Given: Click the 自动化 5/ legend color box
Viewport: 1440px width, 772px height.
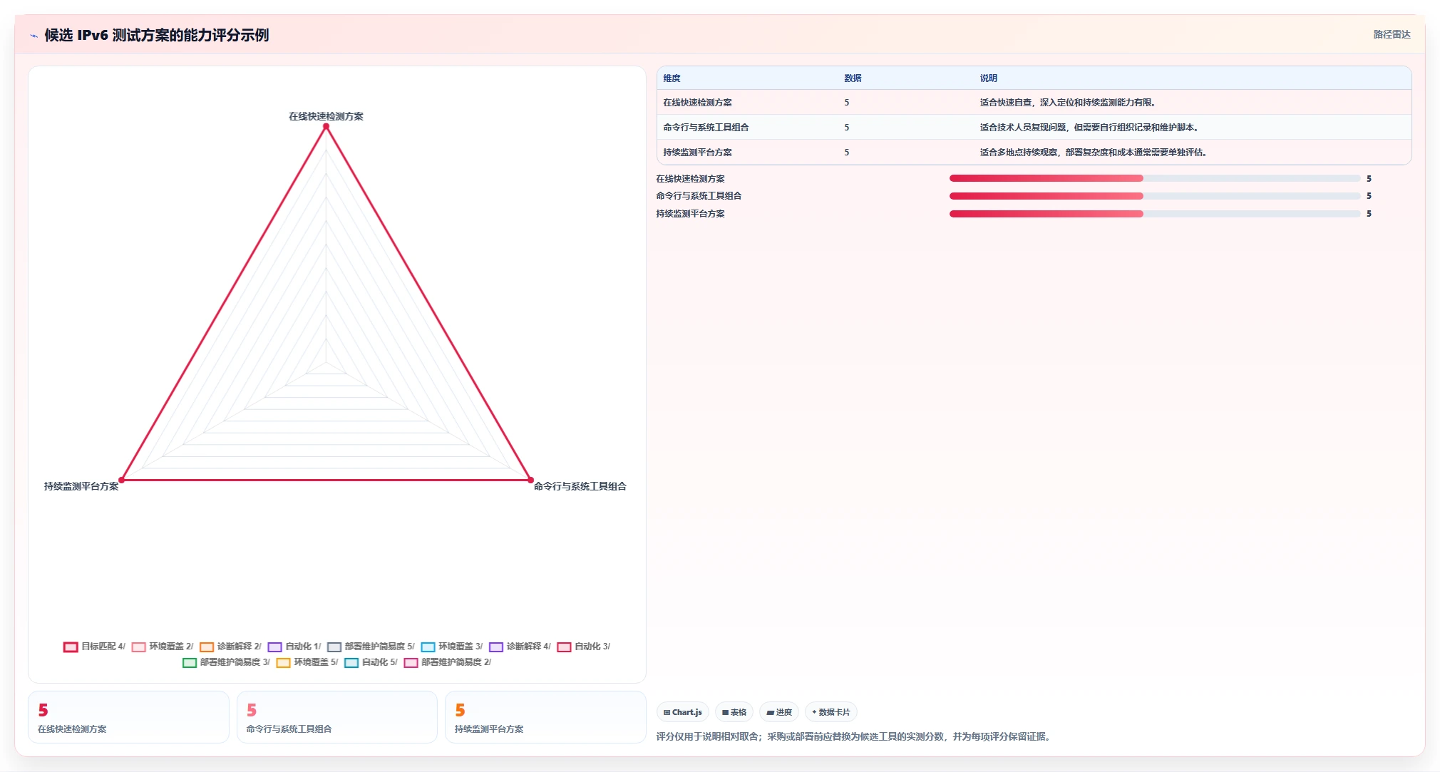Looking at the screenshot, I should pyautogui.click(x=351, y=663).
